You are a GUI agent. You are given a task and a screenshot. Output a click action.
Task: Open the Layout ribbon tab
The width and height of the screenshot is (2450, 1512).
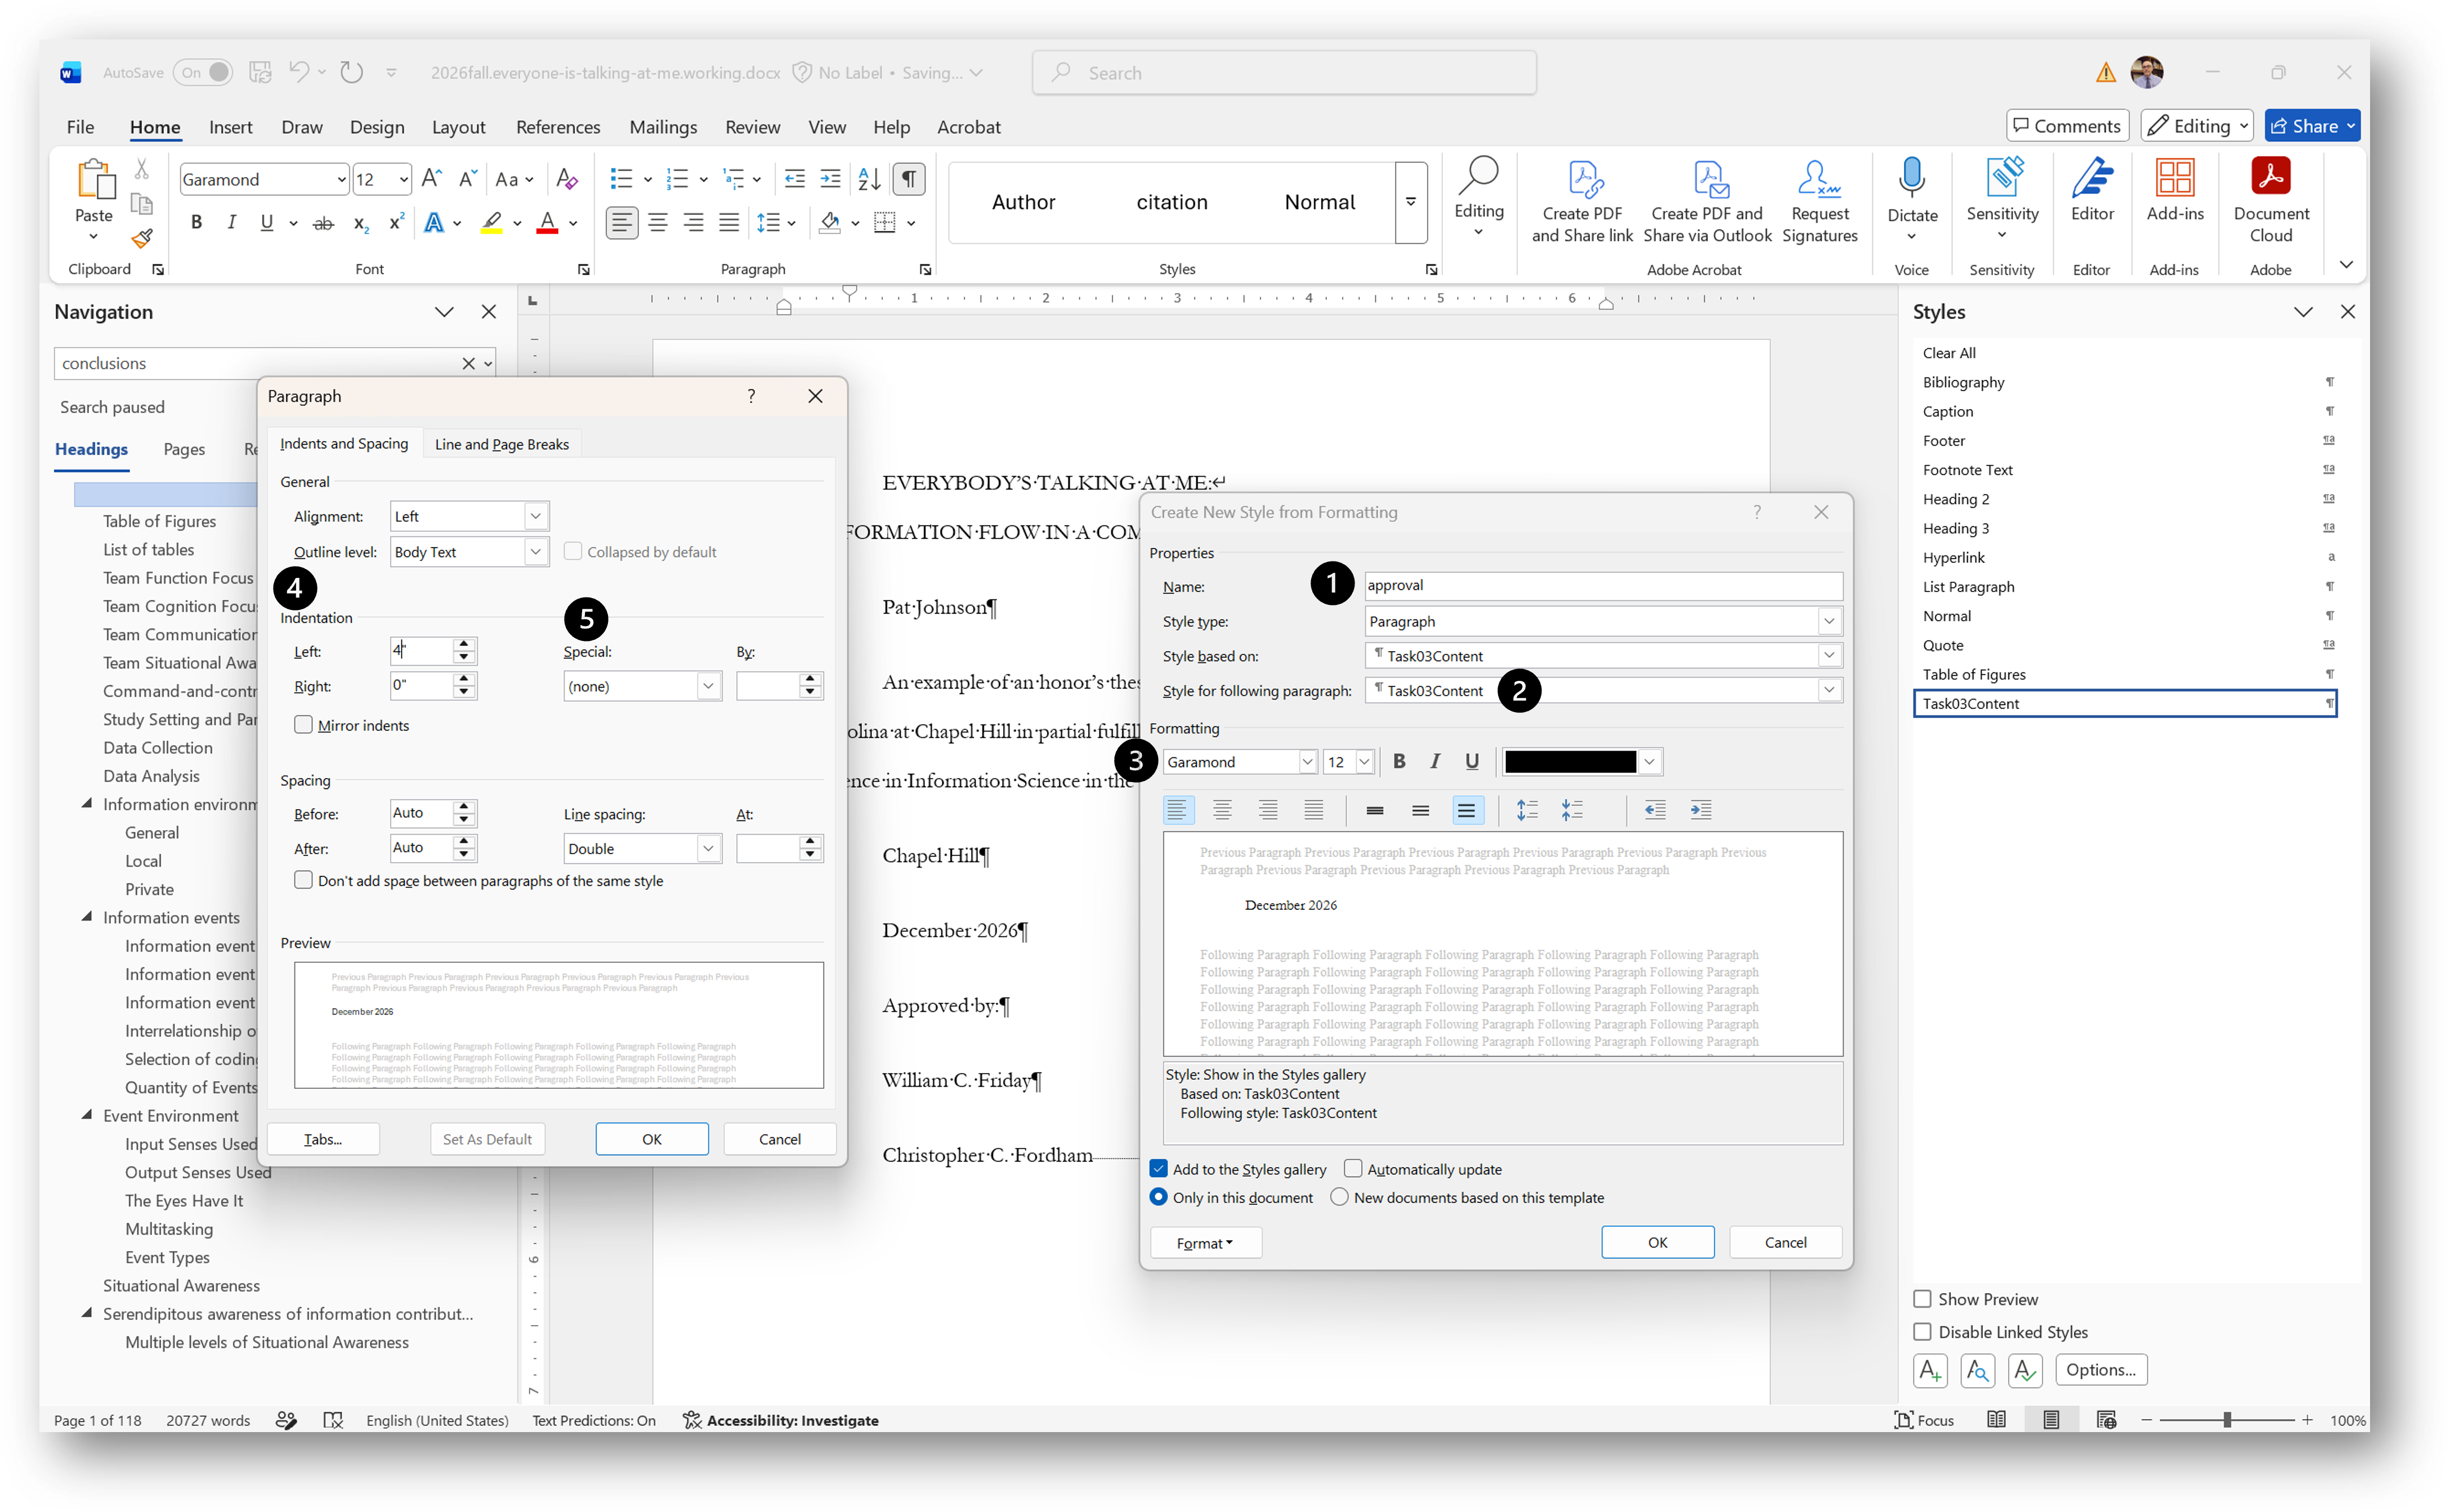click(x=458, y=127)
